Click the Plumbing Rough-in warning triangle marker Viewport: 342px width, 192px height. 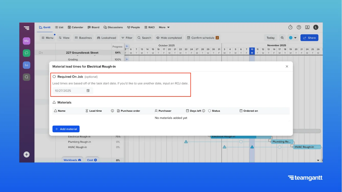[x=186, y=142]
